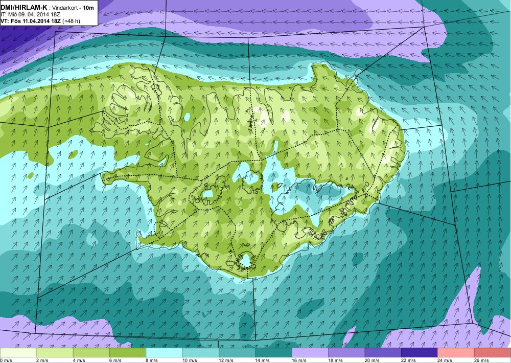Click the '16 m/s' legend label
The image size is (511, 363).
[299, 360]
